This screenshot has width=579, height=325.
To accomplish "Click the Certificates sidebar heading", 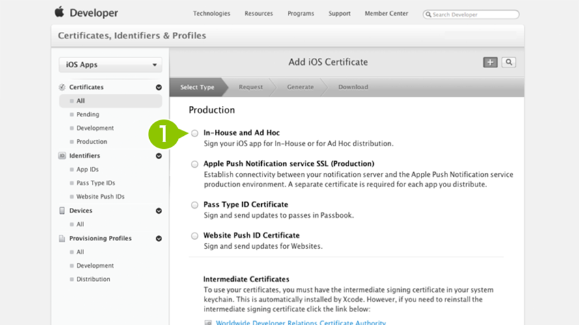I will (87, 87).
